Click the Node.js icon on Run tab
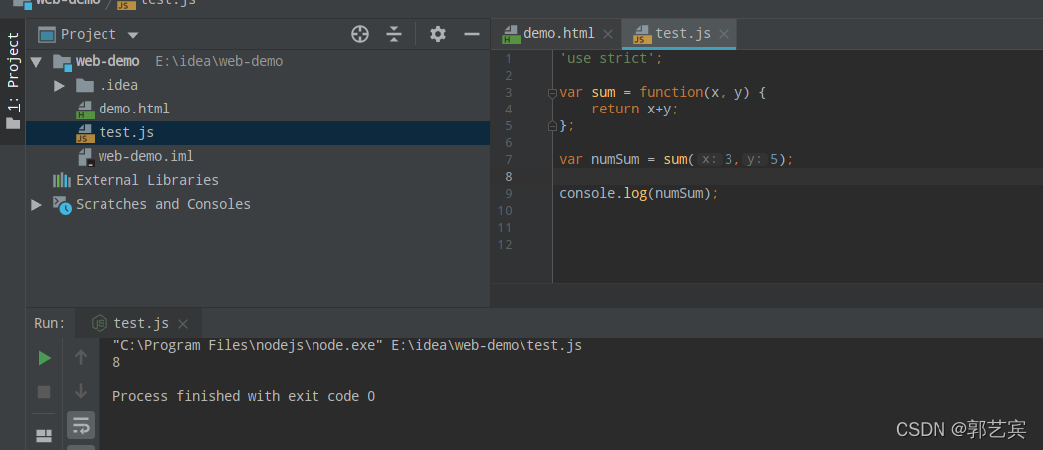Image resolution: width=1043 pixels, height=450 pixels. click(x=100, y=324)
